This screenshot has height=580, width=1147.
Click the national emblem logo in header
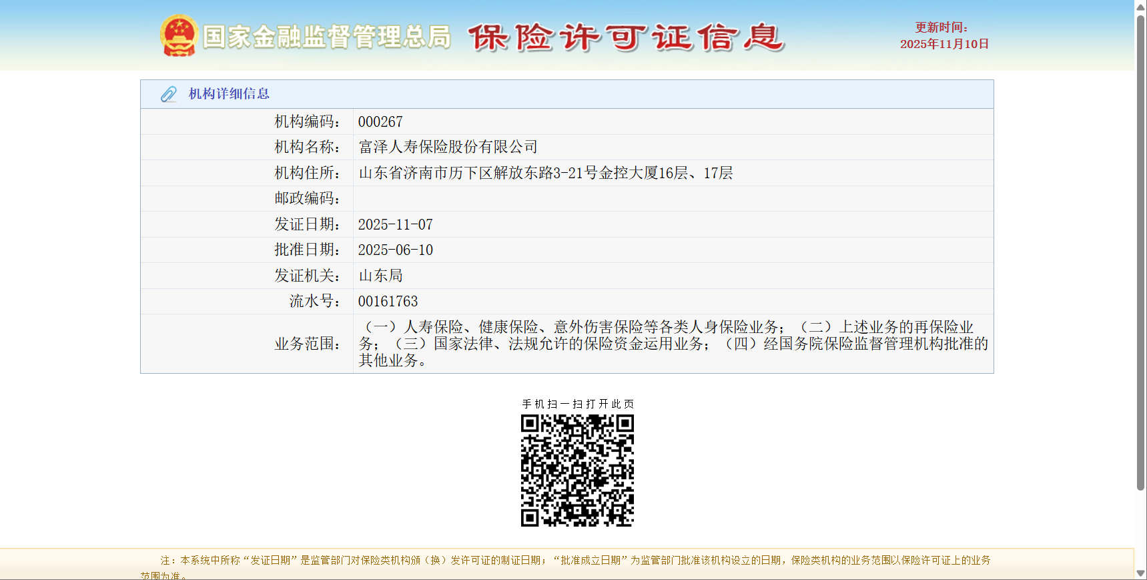(179, 35)
